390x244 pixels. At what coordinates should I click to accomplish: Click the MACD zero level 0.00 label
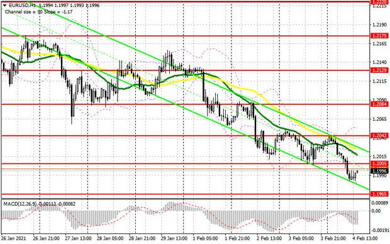click(376, 211)
